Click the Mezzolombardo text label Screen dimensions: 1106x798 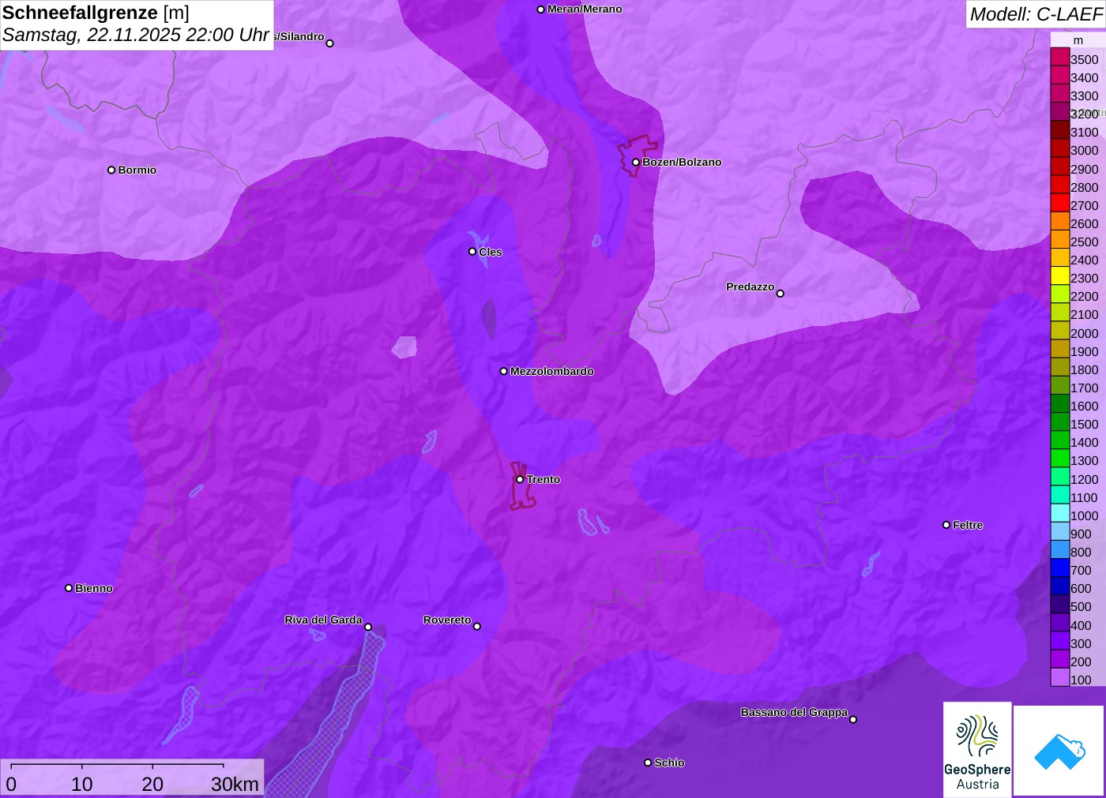click(552, 371)
